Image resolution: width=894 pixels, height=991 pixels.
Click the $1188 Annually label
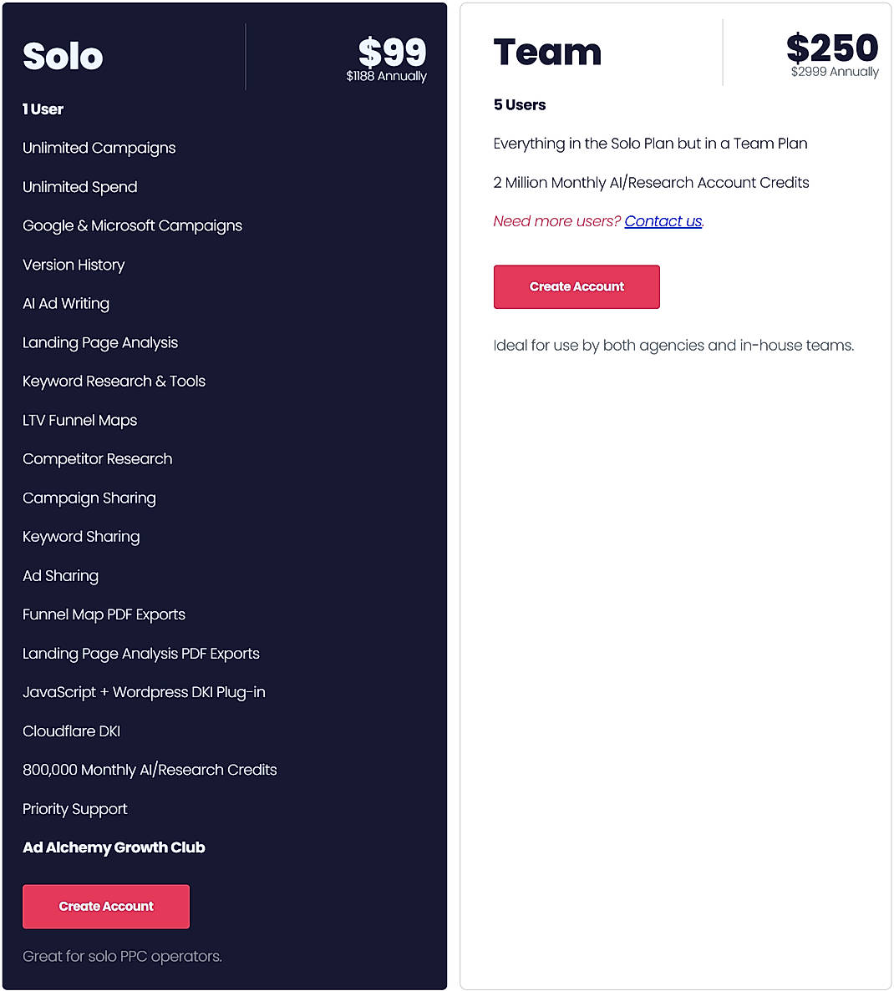point(386,76)
